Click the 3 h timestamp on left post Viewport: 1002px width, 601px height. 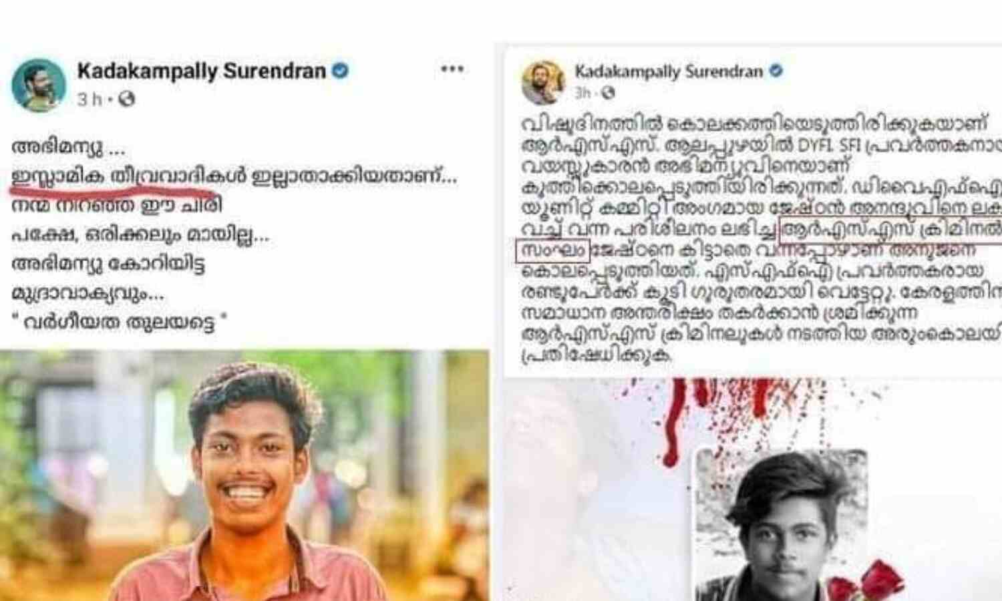coord(90,99)
